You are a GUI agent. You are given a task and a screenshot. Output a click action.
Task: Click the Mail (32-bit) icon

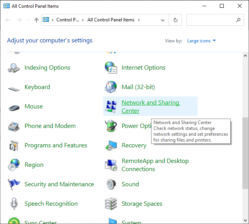point(111,87)
